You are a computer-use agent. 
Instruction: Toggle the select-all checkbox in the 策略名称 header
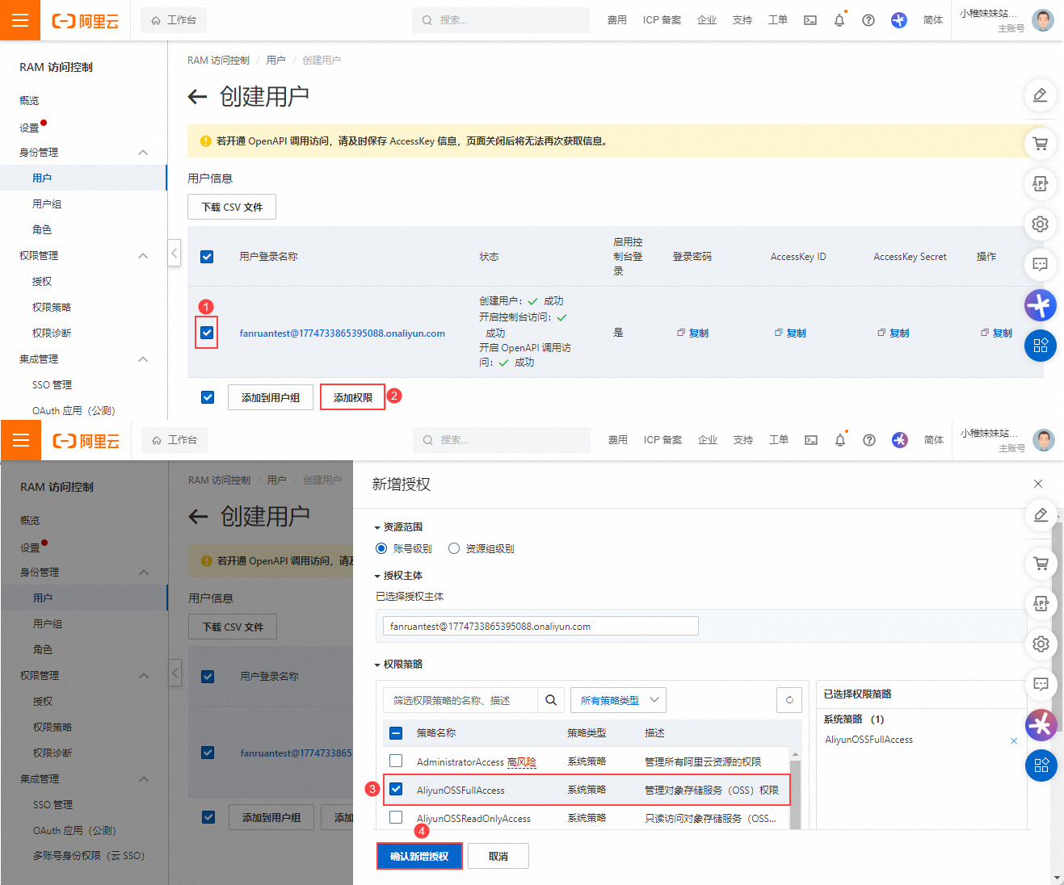click(396, 733)
